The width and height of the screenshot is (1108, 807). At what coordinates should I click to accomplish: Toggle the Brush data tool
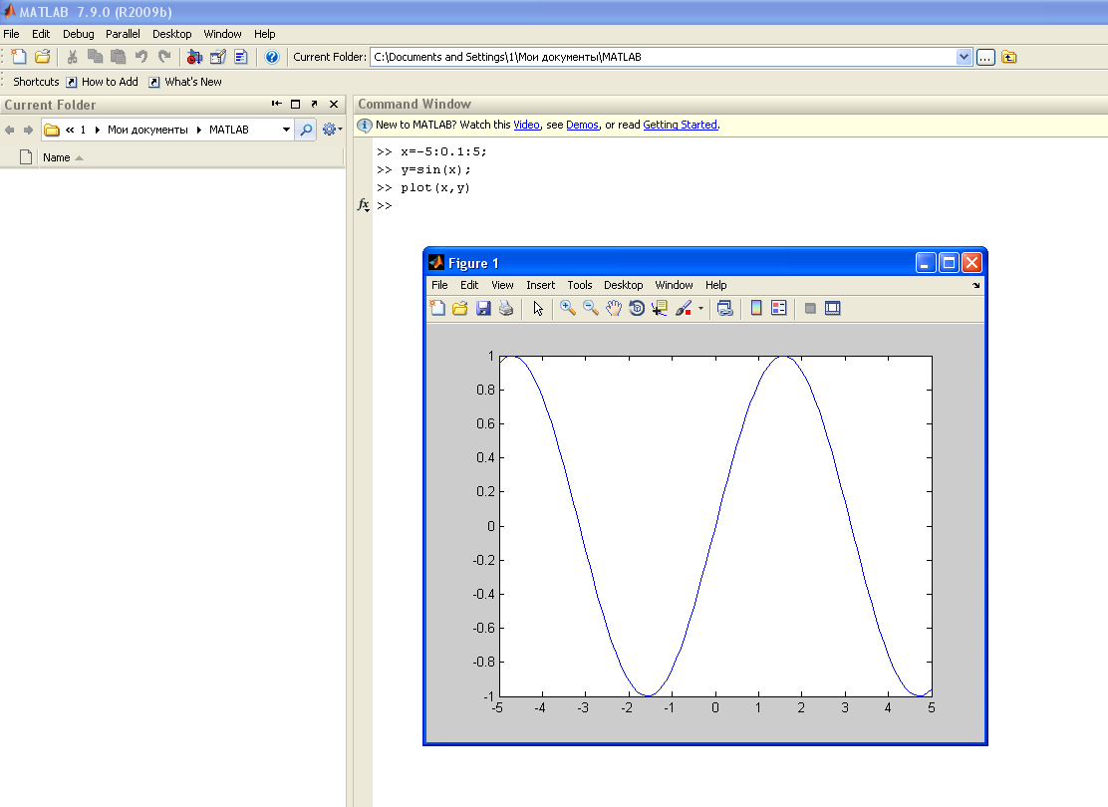pos(684,308)
